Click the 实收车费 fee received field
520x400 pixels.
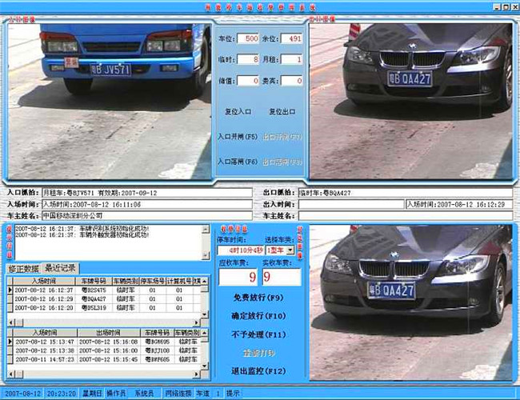pyautogui.click(x=282, y=277)
